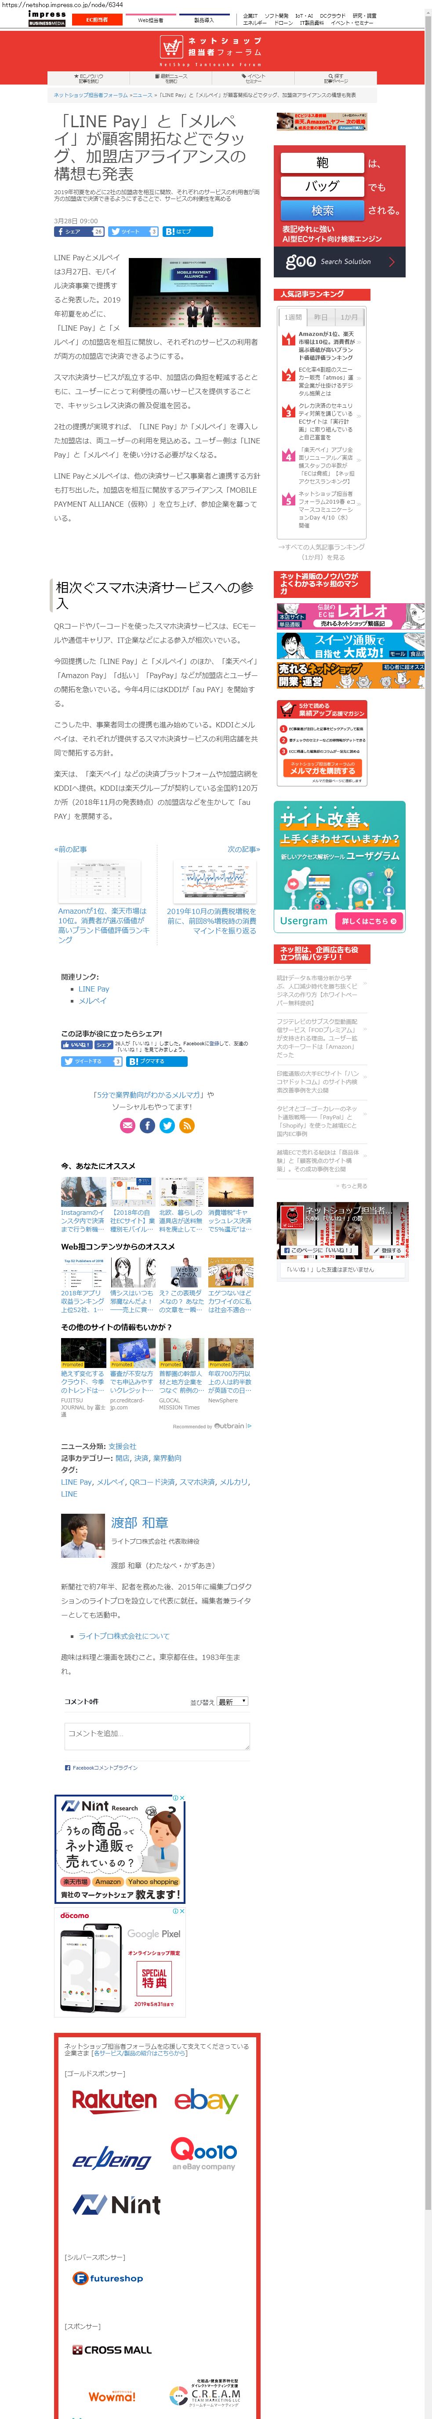Click the lower ツイートする Twitter button
This screenshot has height=2419, width=432.
coord(91,1061)
